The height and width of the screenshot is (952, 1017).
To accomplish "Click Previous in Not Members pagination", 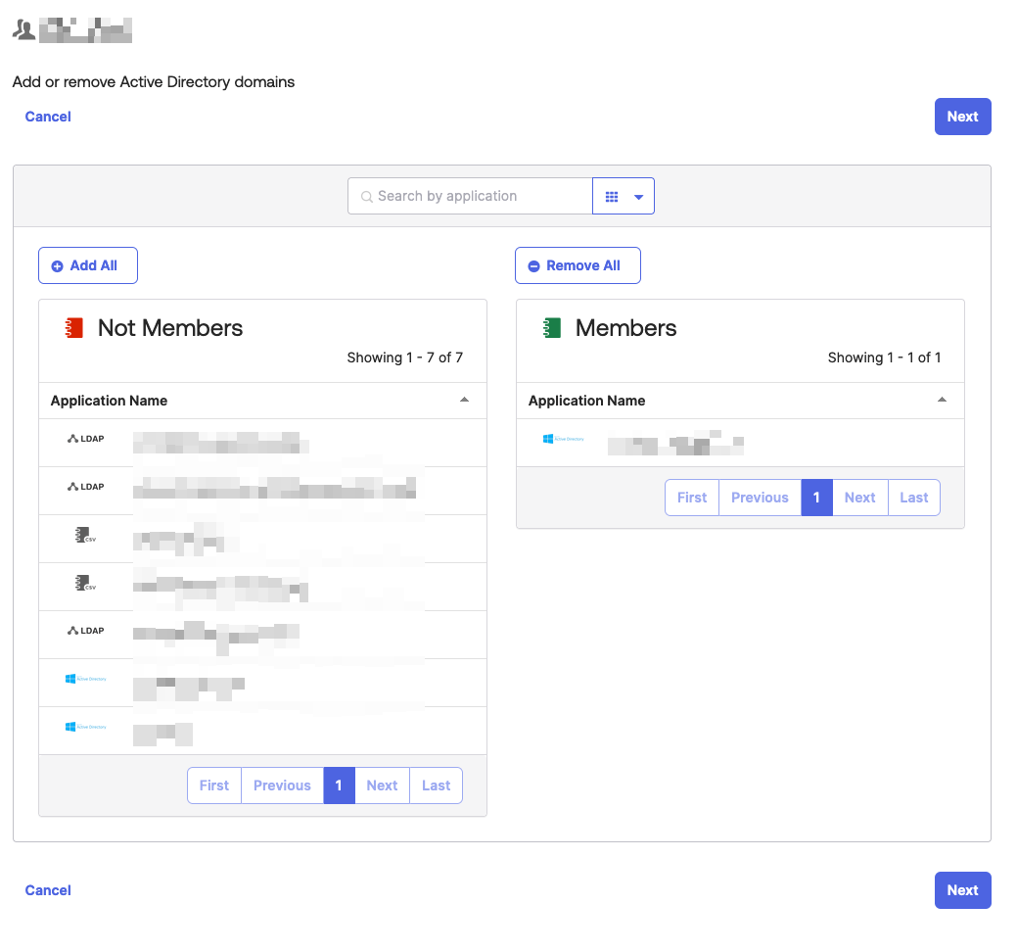I will point(282,785).
